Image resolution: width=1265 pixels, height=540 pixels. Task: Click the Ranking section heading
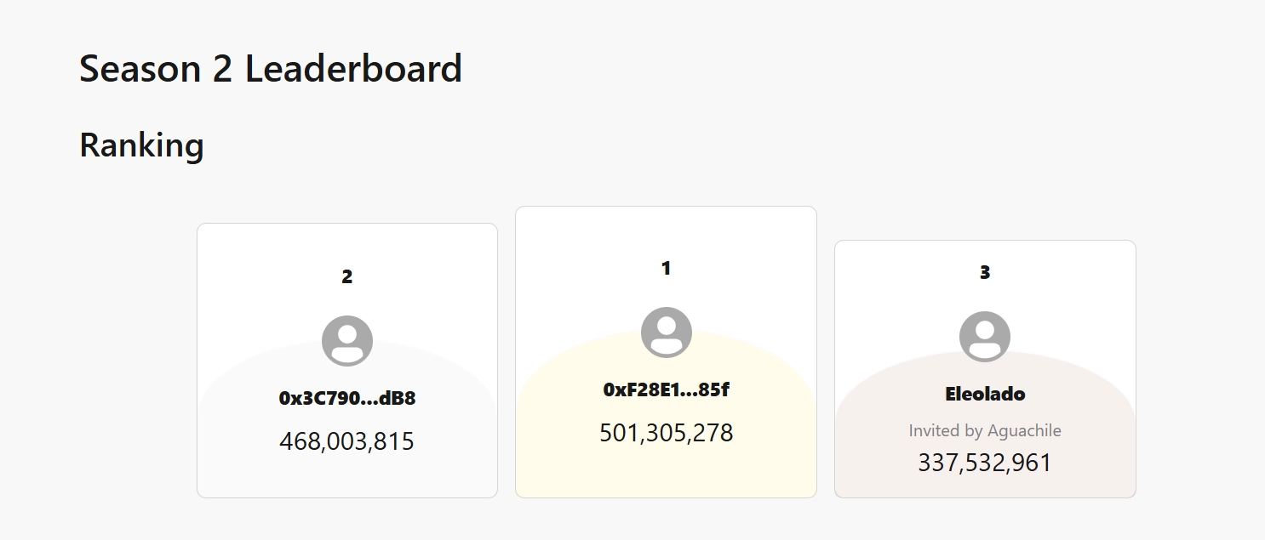click(141, 145)
